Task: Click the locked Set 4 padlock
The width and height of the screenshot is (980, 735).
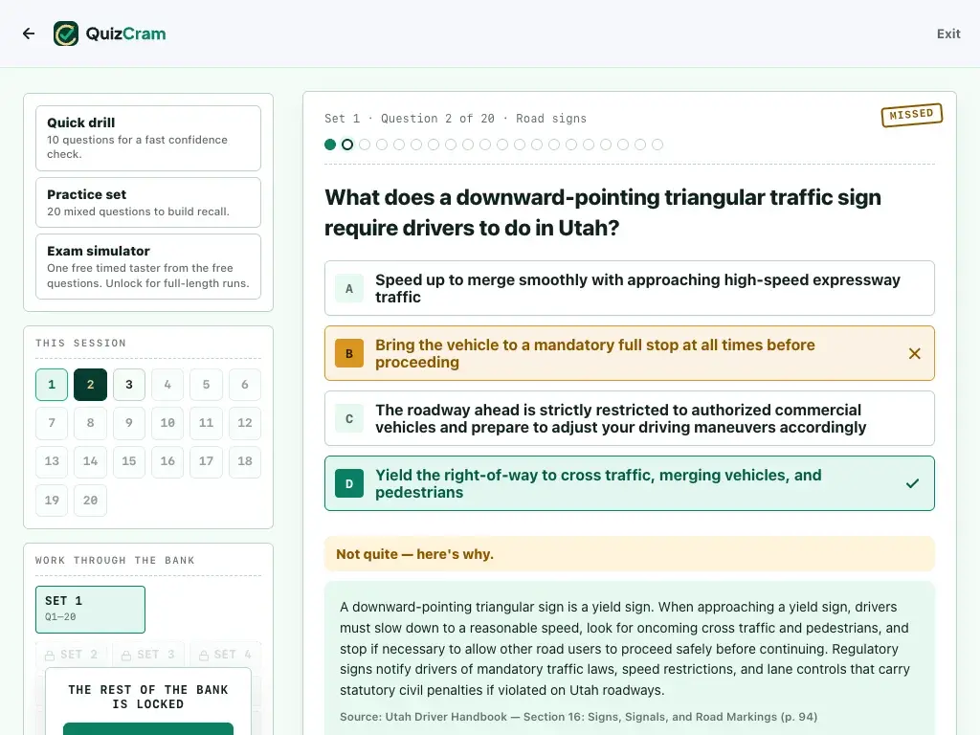Action: (204, 656)
